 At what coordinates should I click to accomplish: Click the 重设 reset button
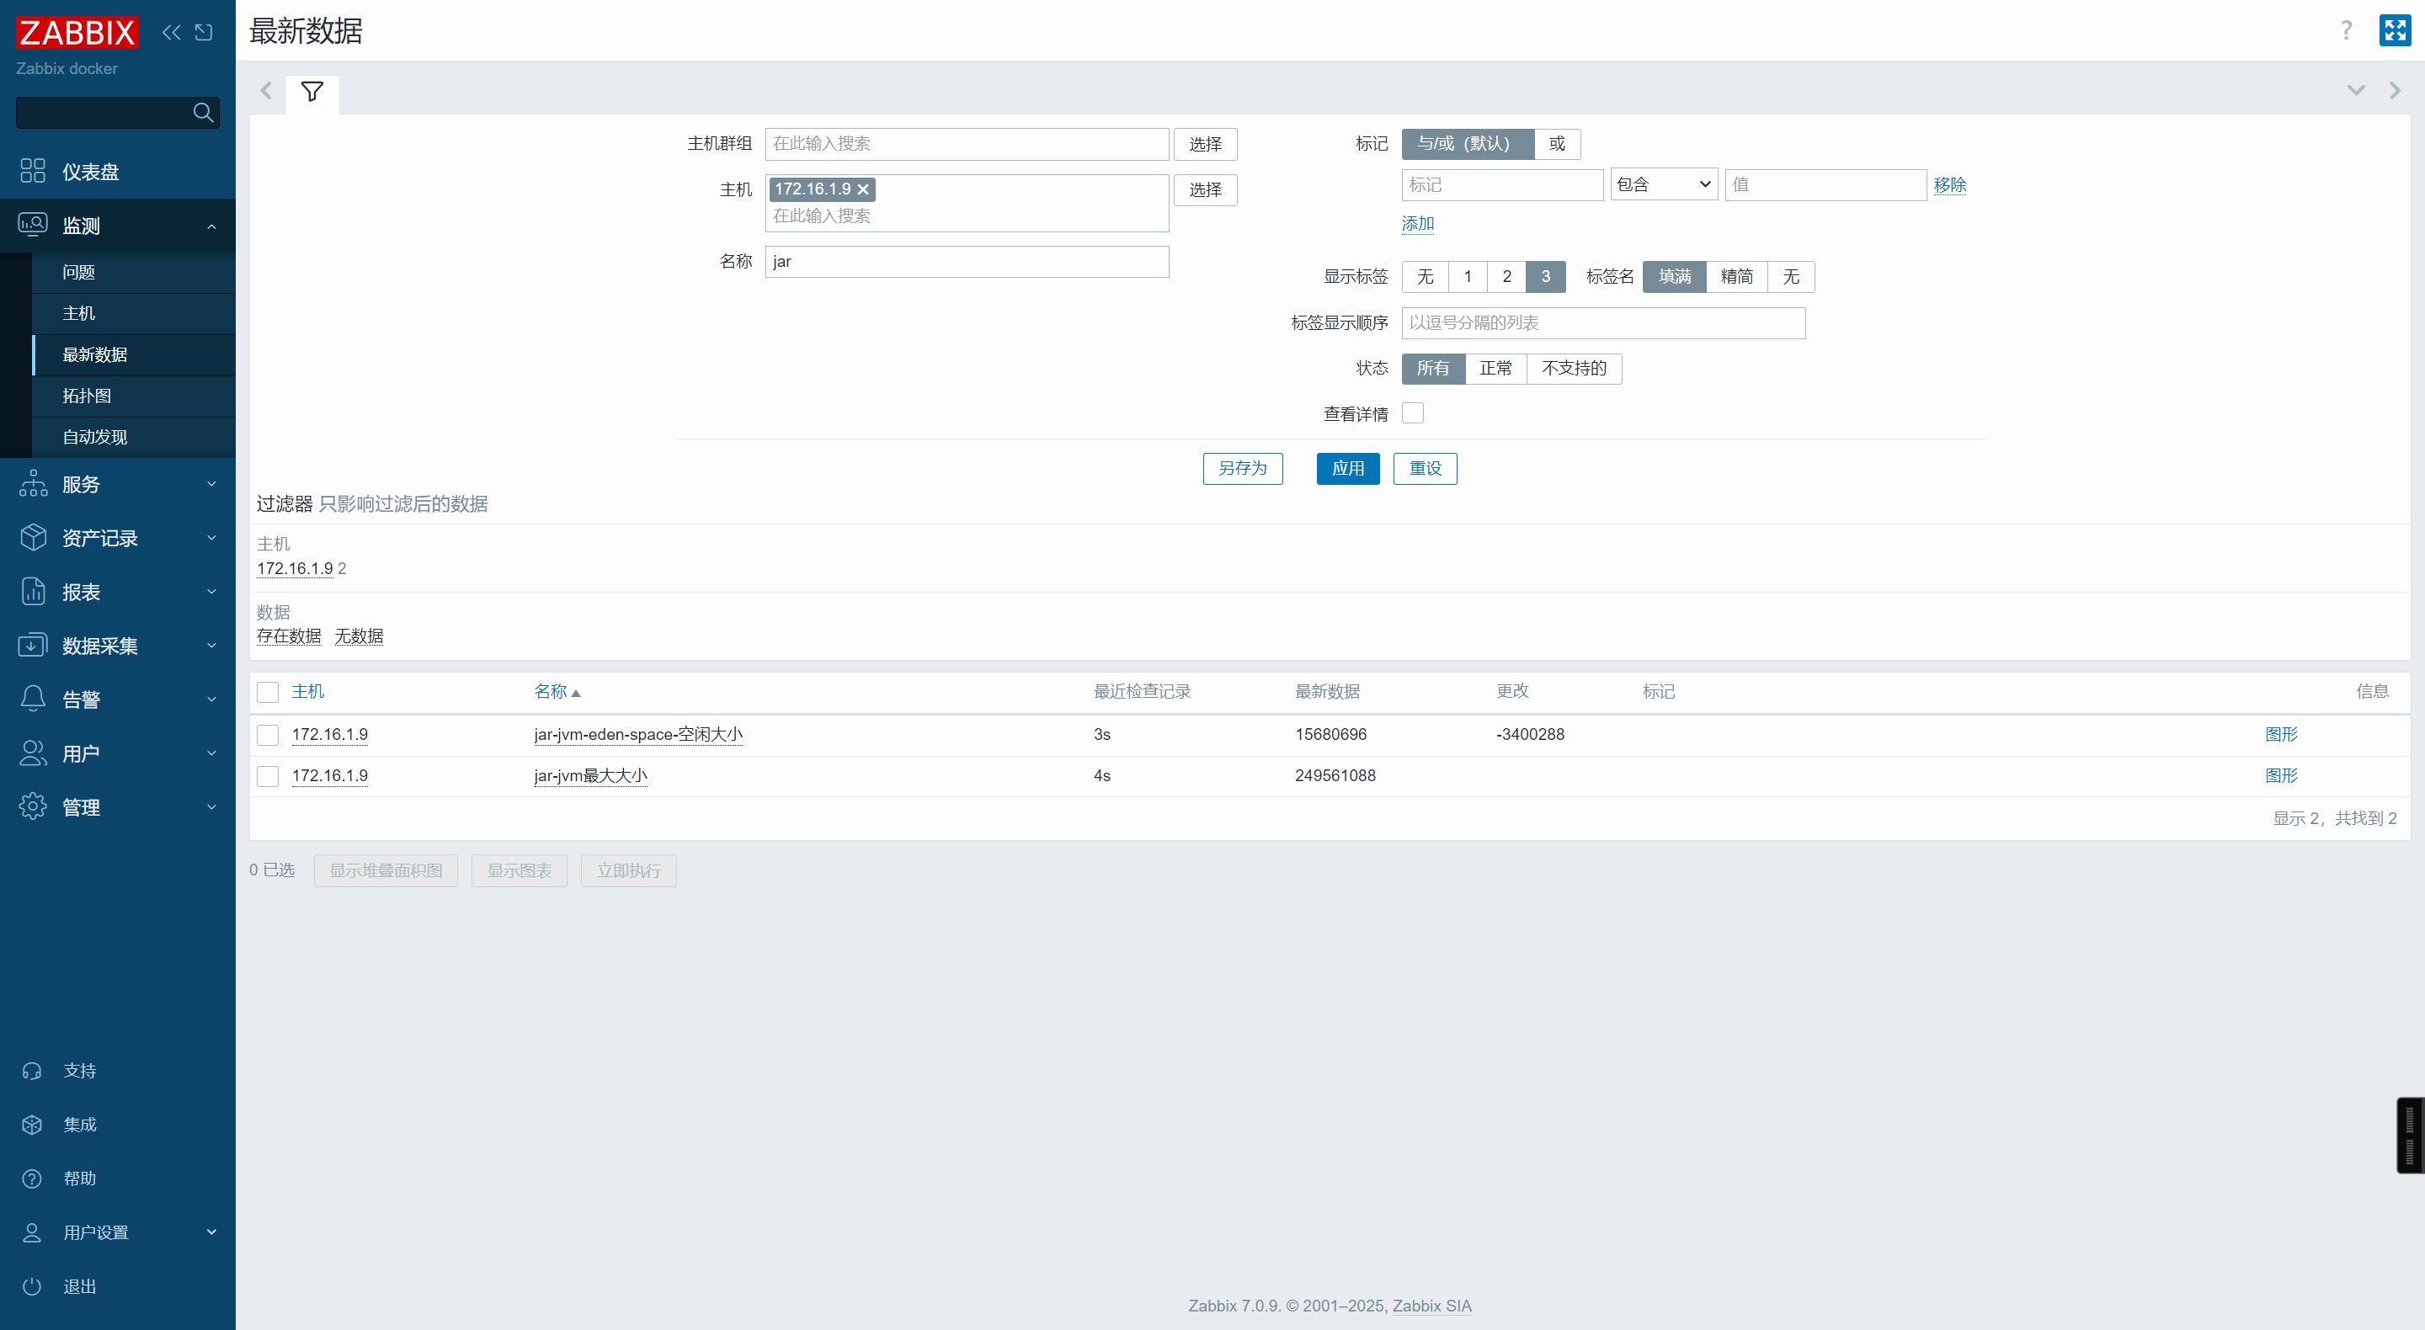tap(1426, 469)
